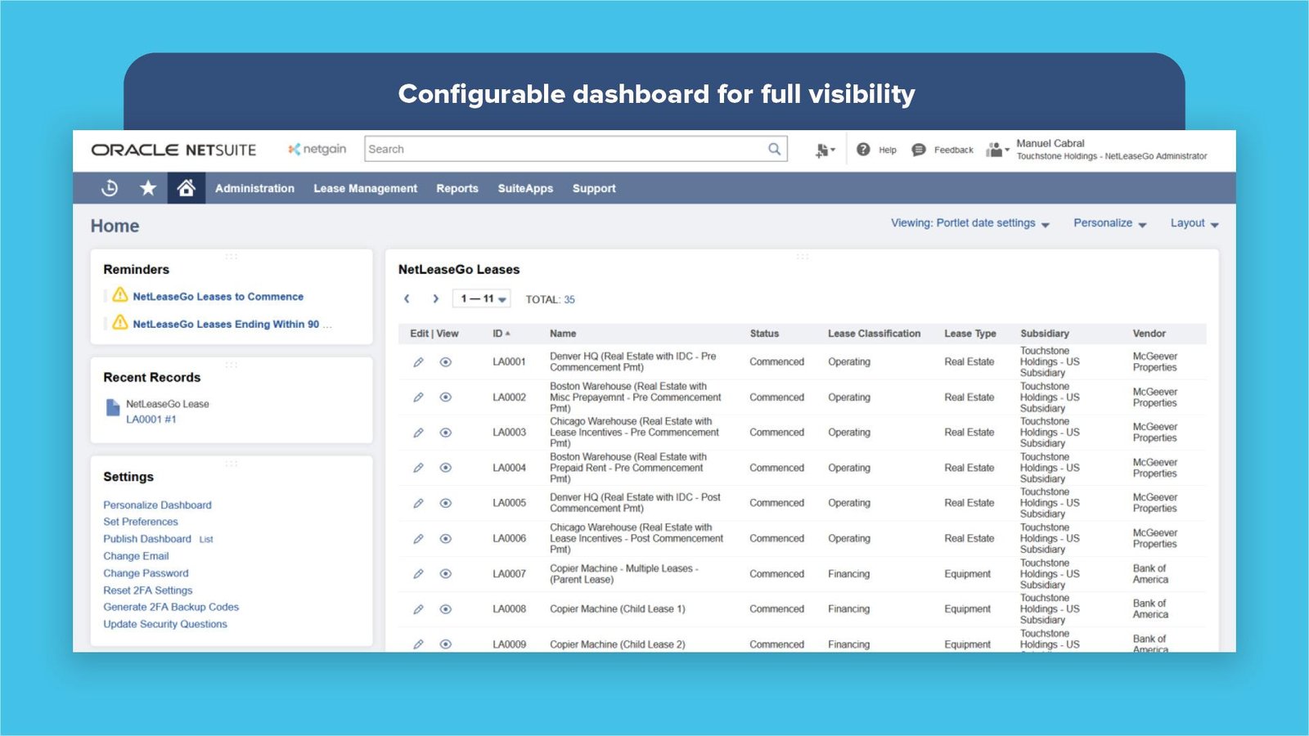Expand Viewing: Portlet date settings dropdown
This screenshot has width=1309, height=736.
click(970, 223)
